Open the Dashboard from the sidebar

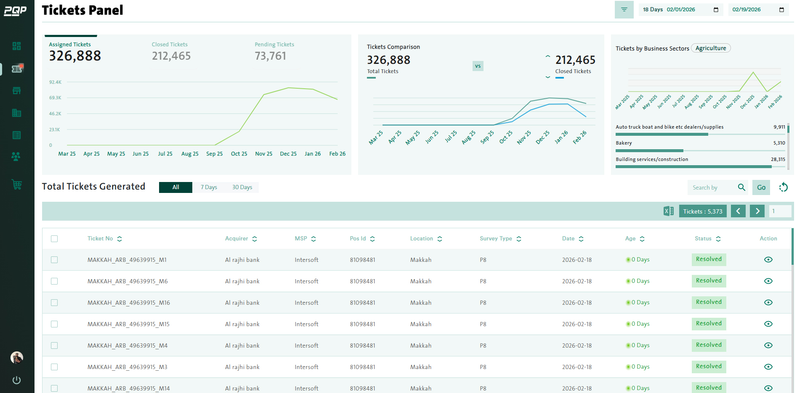16,46
